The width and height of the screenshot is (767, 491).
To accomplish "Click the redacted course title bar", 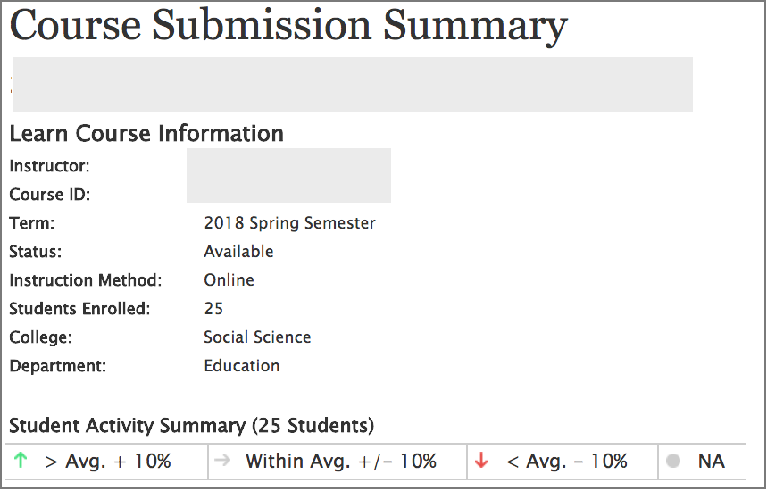I will 353,84.
